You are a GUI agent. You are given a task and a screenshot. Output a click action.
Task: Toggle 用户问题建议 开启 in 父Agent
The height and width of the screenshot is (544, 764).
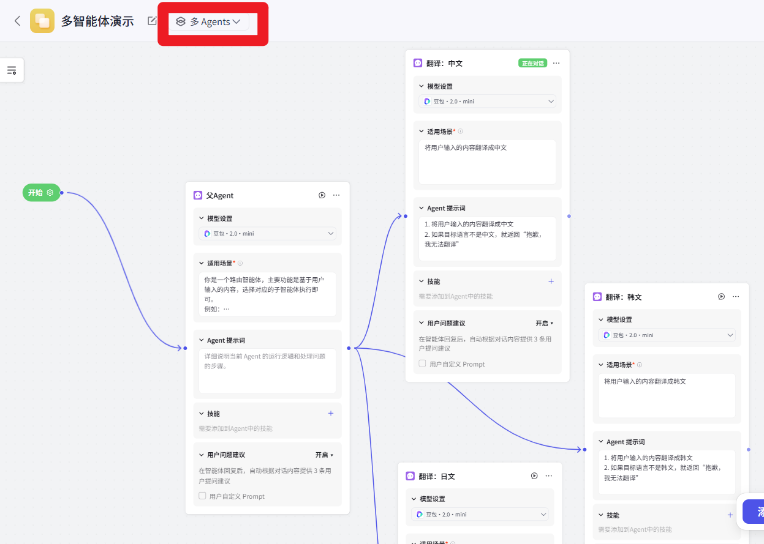325,455
